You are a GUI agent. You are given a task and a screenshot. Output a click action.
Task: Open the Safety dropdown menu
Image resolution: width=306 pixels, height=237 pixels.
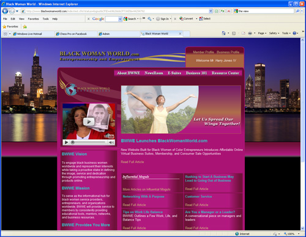tap(274, 33)
